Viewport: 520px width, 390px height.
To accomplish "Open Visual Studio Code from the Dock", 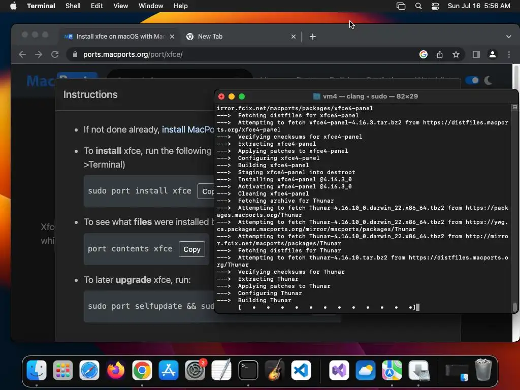I will pos(301,370).
